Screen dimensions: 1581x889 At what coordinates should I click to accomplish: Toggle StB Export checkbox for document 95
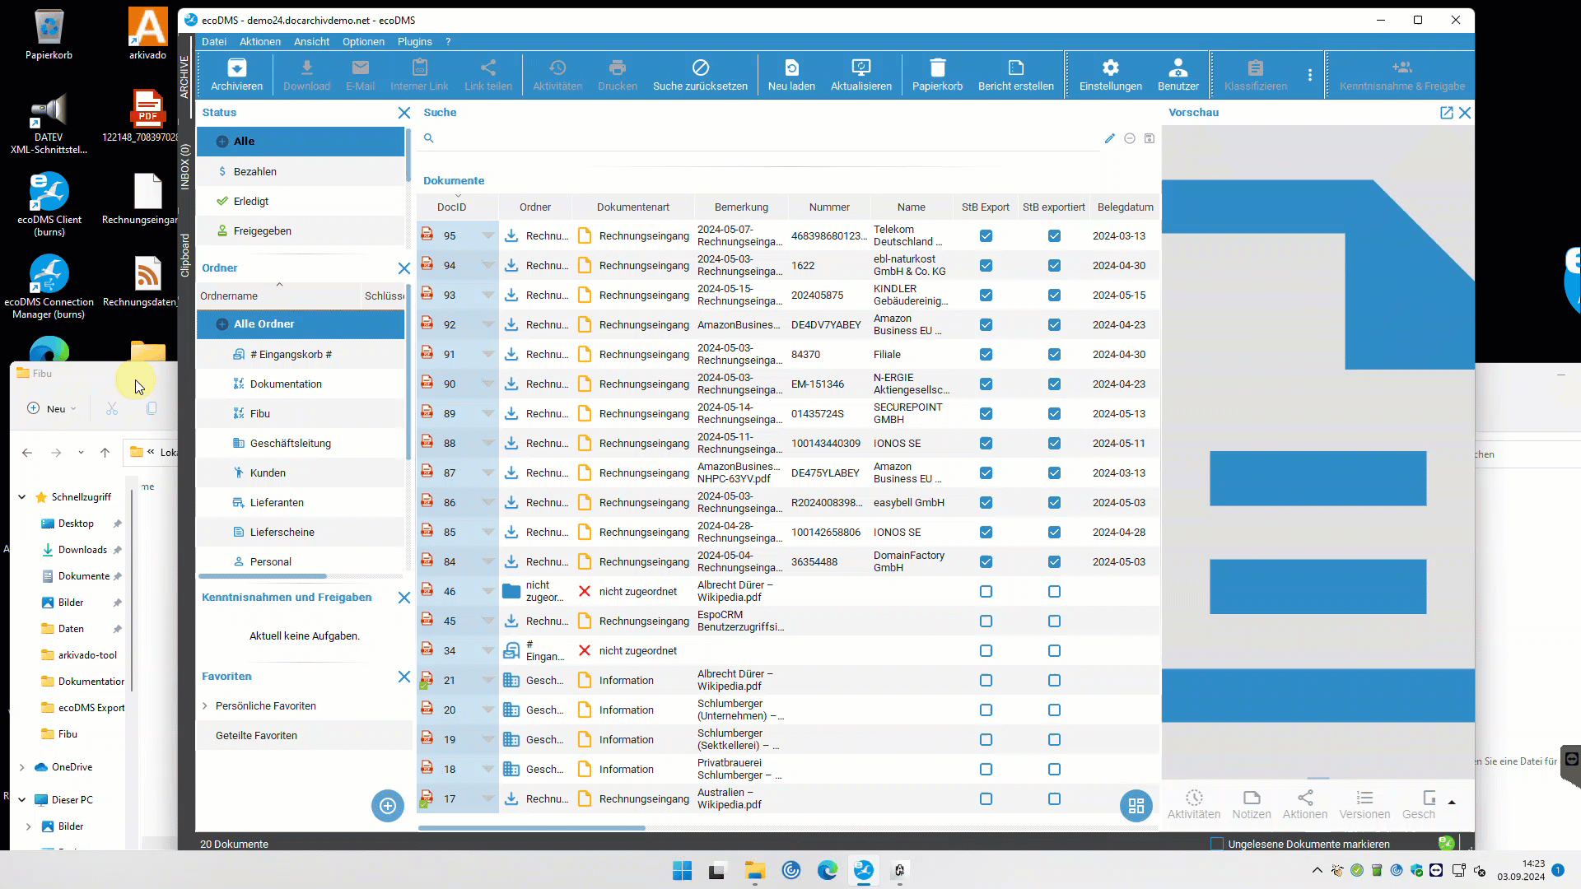(x=986, y=236)
